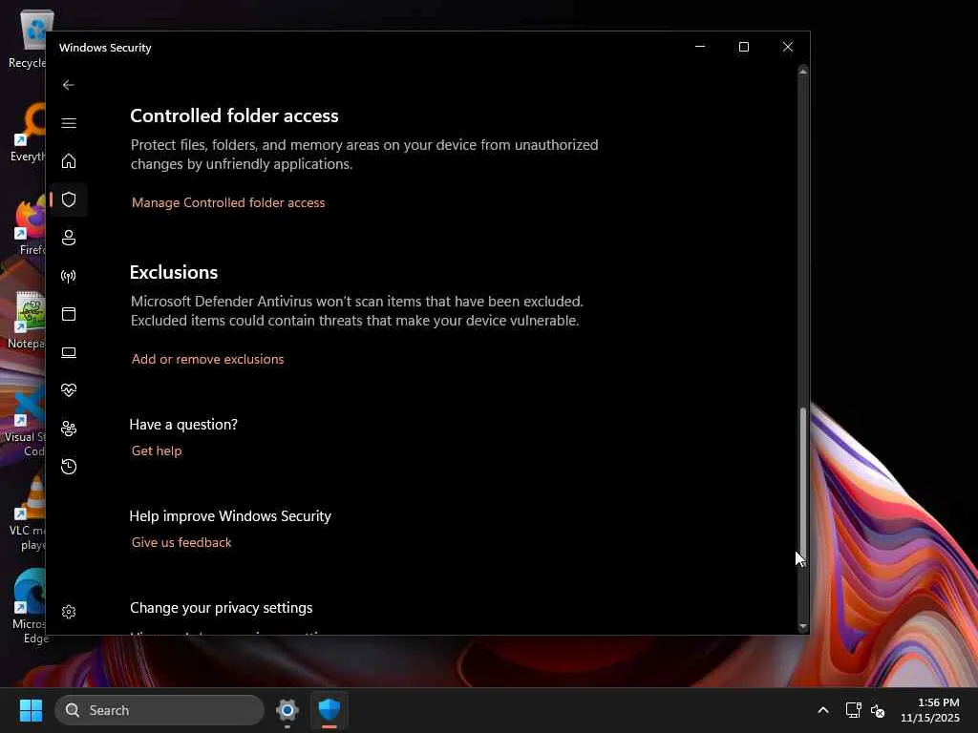Screen dimensions: 978x733
Task: Open Device security laptop icon
Action: 69,352
